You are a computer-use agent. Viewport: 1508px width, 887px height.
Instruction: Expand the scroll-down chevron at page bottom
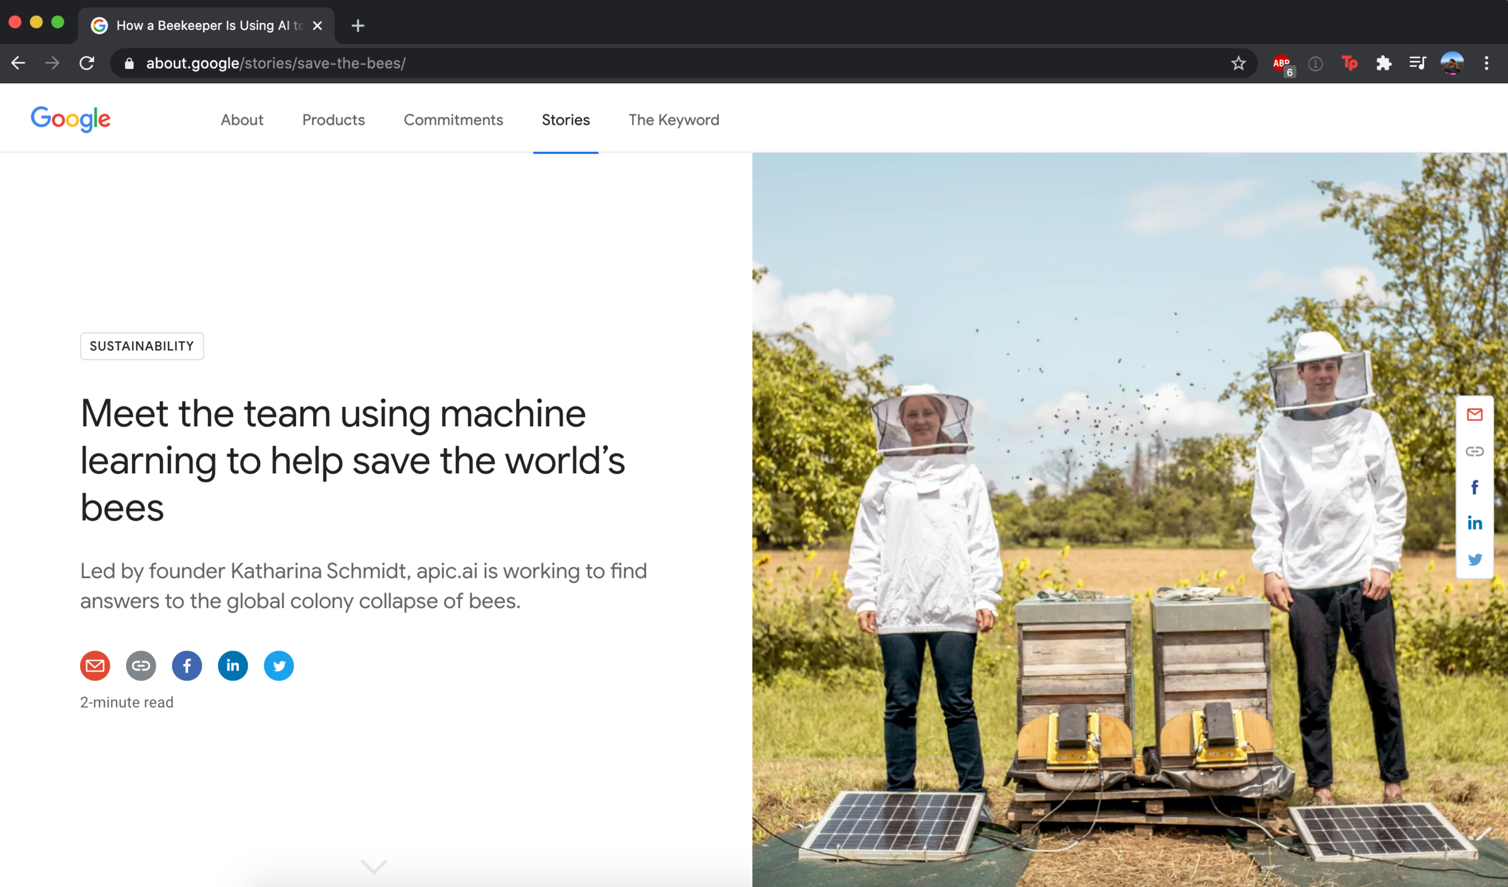[x=373, y=866]
